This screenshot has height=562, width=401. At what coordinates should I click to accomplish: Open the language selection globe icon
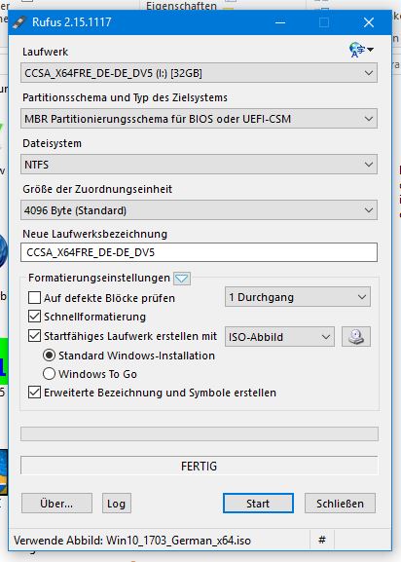361,50
